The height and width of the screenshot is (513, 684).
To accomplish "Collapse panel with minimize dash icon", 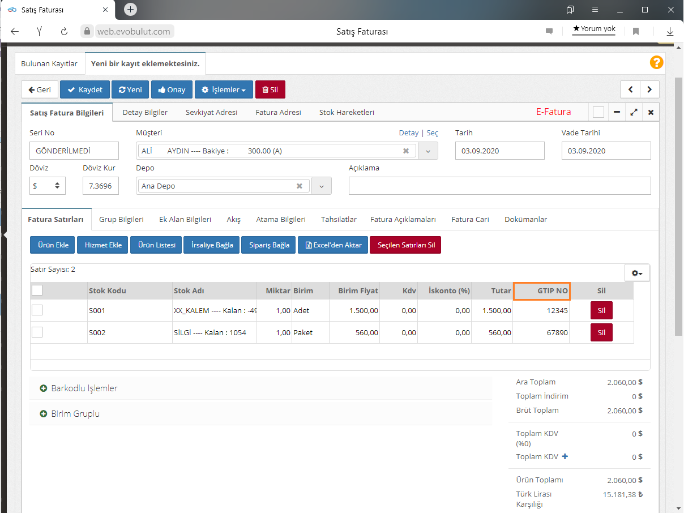I will [x=617, y=112].
